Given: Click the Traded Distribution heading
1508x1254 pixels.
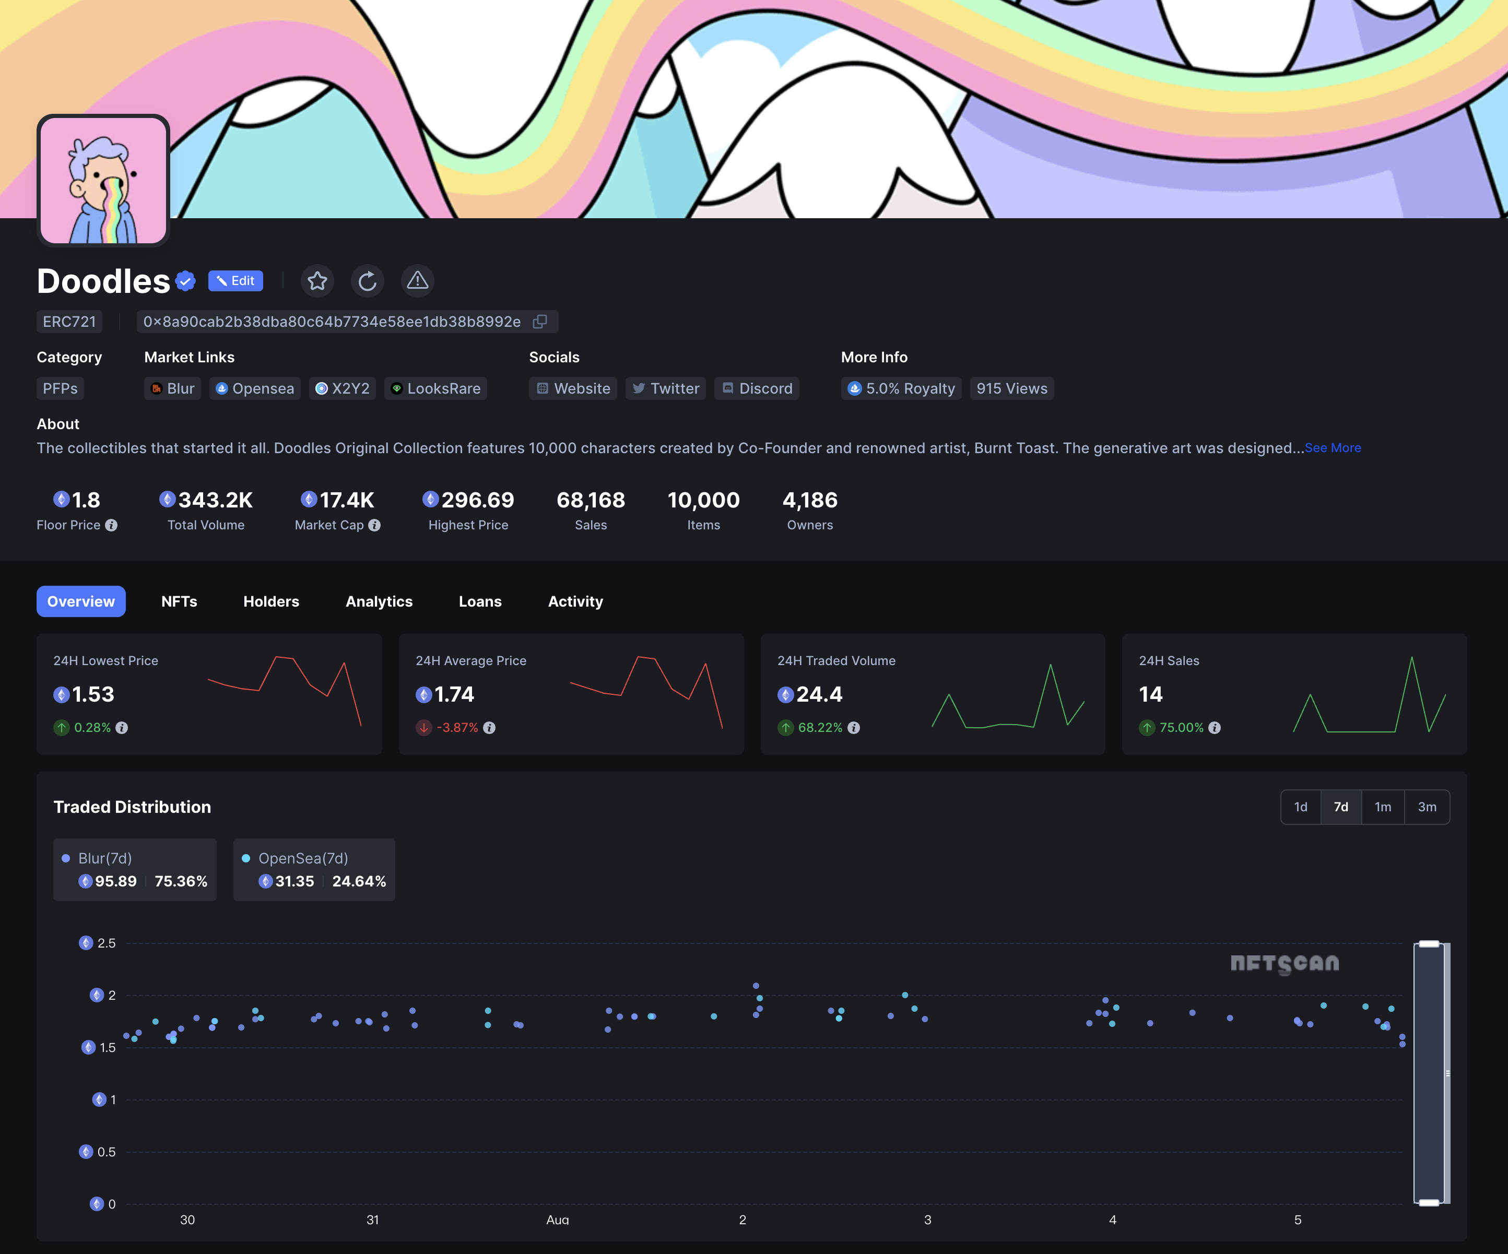Looking at the screenshot, I should coord(132,807).
